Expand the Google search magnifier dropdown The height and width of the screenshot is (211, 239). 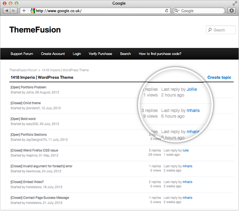click(177, 11)
